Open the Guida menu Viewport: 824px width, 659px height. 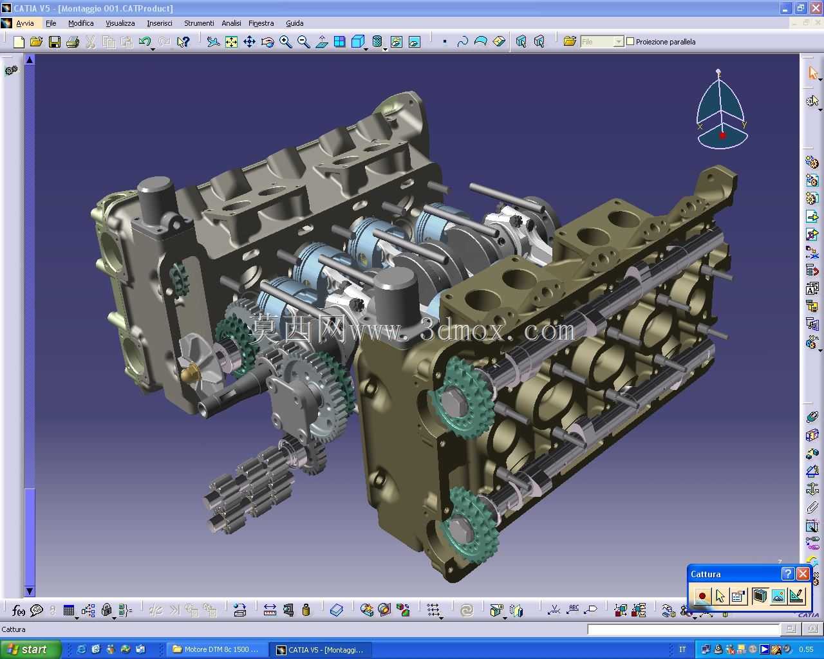click(295, 23)
